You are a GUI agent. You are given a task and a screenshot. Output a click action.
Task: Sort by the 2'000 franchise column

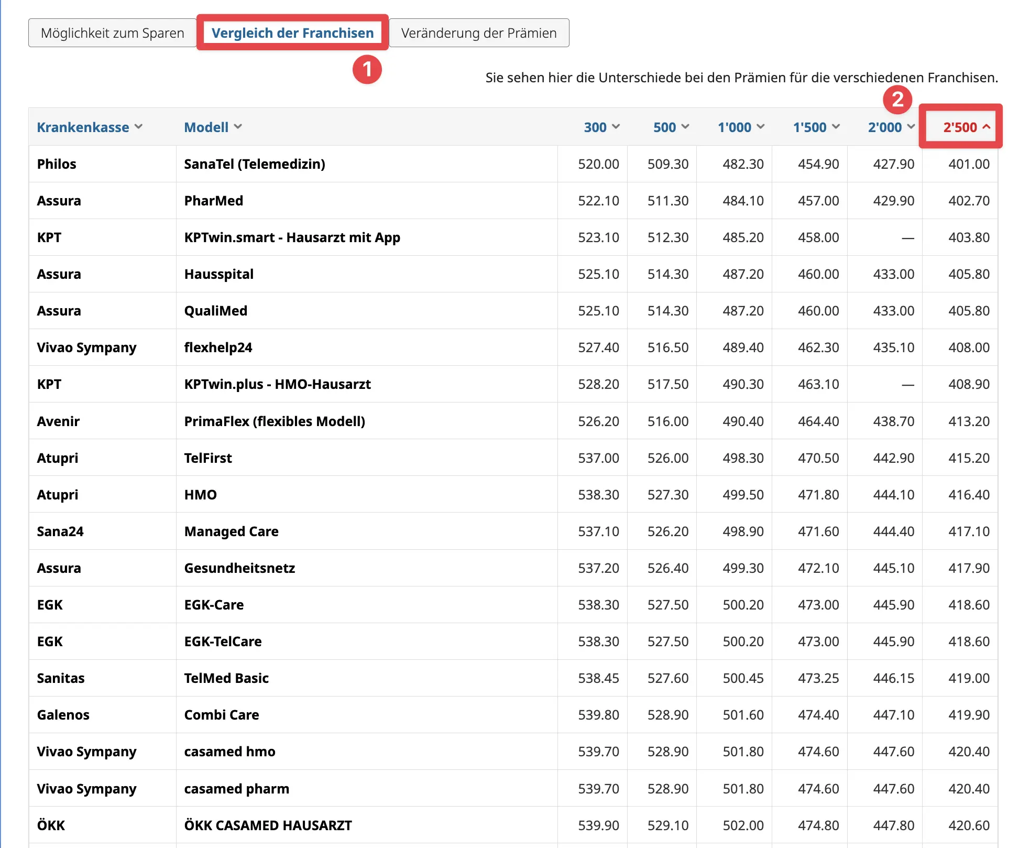click(891, 127)
